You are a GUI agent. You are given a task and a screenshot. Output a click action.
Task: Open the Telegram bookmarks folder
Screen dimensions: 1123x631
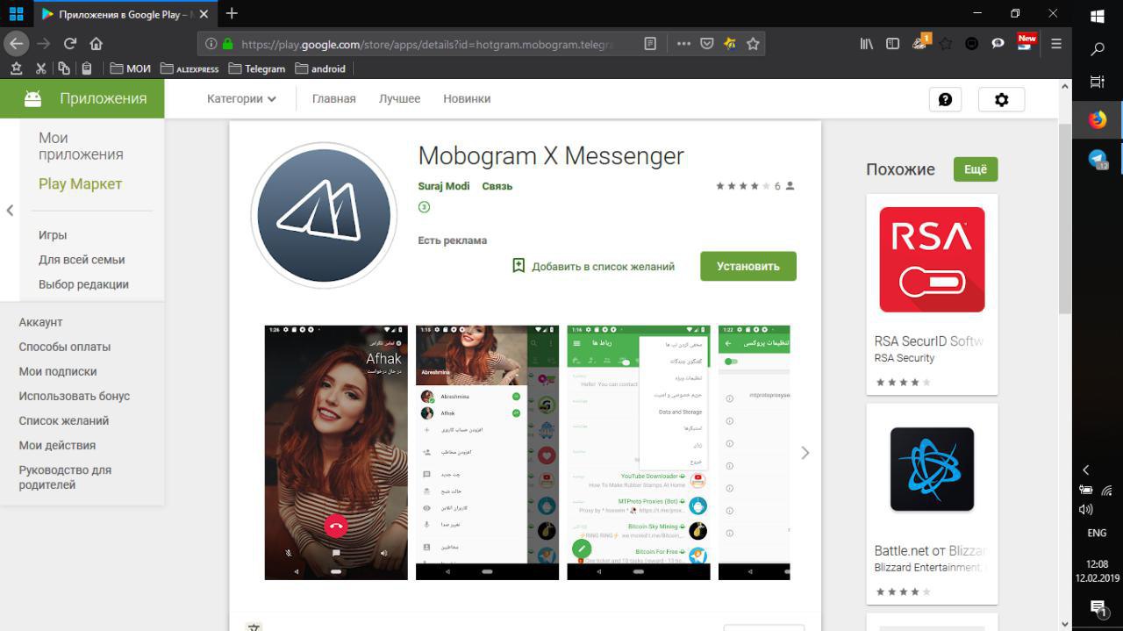256,68
